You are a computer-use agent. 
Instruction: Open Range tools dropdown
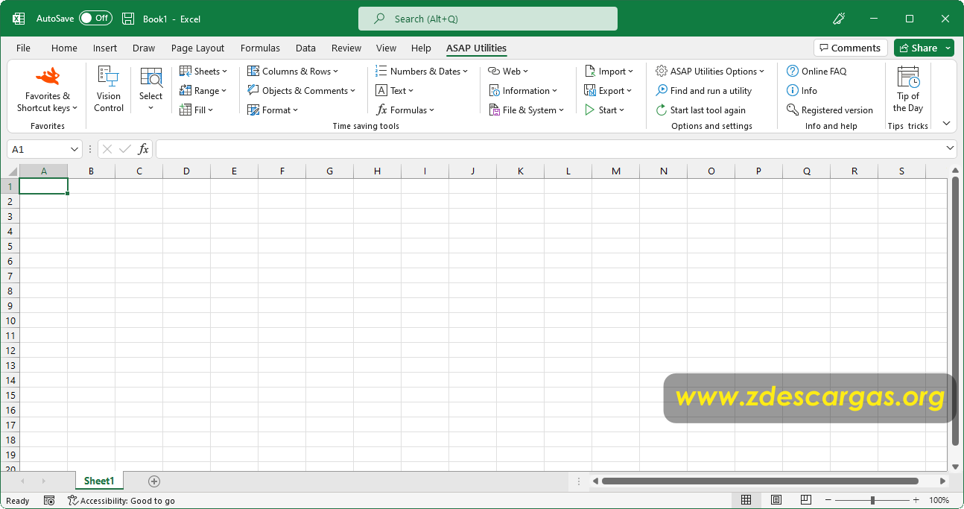[203, 91]
